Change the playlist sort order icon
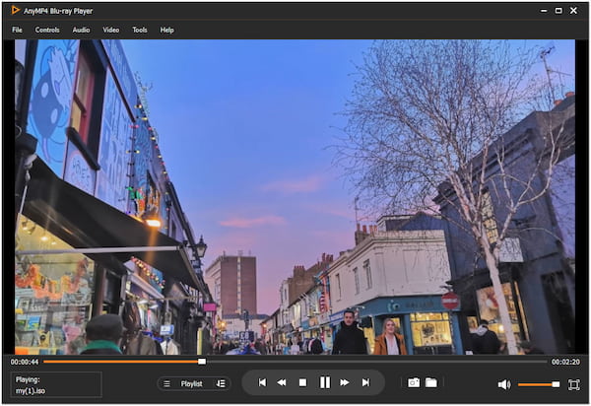The width and height of the screenshot is (591, 406). click(221, 383)
